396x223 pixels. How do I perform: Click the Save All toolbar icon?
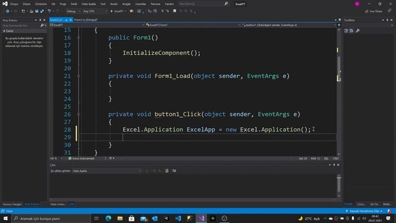pos(42,11)
